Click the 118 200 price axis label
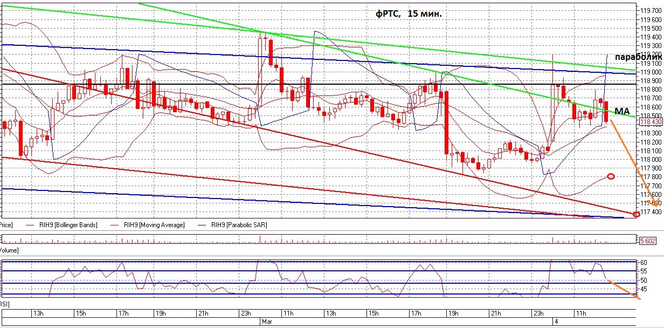Screen dimensions: 664x328 point(651,142)
